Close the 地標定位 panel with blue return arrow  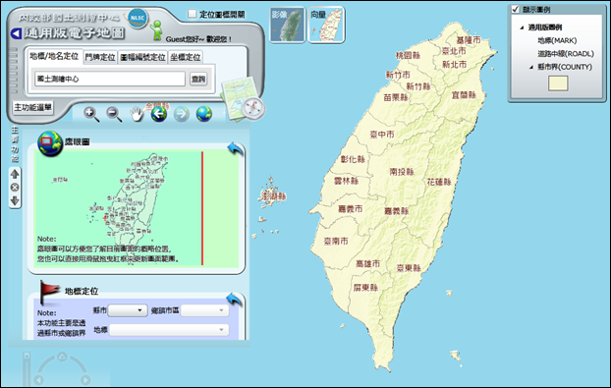235,300
